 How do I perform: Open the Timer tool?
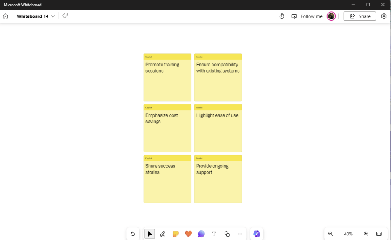282,16
